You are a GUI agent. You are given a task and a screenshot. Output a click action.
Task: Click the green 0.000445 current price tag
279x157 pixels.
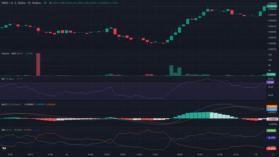(x=272, y=6)
